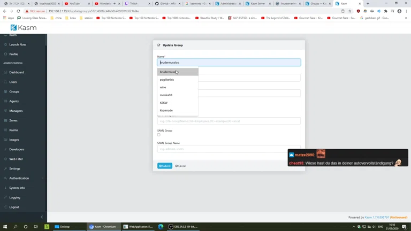Open a new browser tab
The height and width of the screenshot is (231, 411).
pos(368,4)
